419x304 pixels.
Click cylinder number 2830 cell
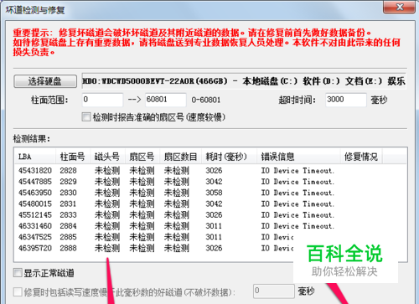pos(68,193)
